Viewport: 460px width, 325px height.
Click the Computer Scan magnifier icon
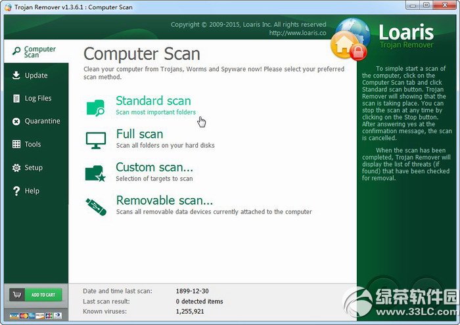click(16, 51)
